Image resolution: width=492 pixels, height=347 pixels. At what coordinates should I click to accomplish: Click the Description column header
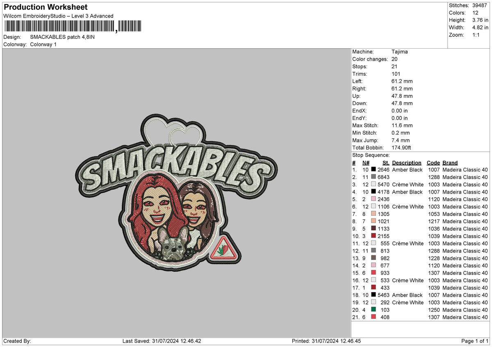406,162
